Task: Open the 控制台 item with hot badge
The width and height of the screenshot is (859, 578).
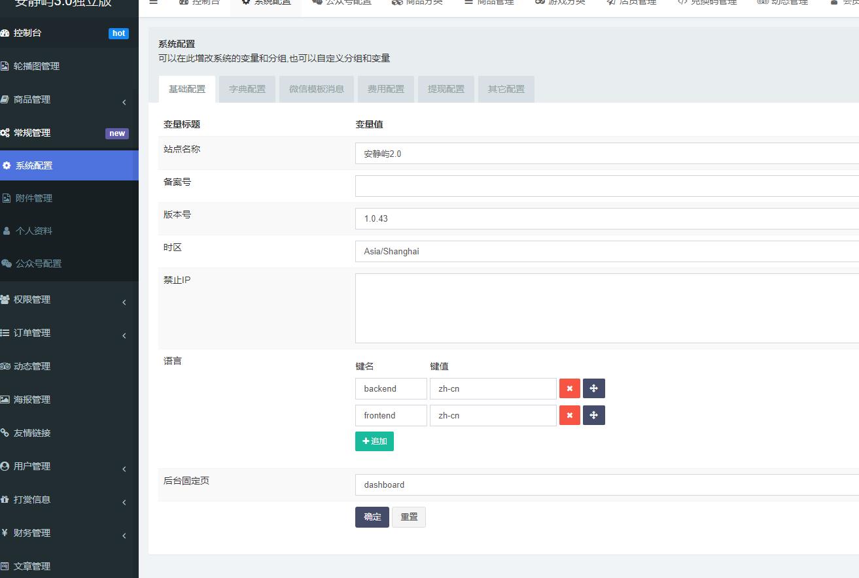Action: coord(27,33)
